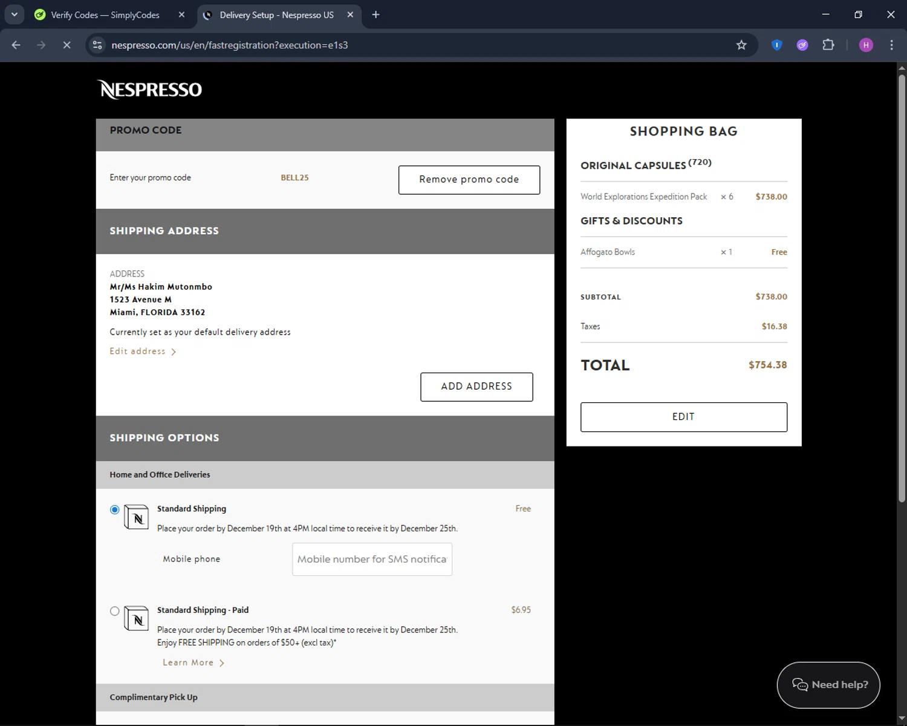
Task: Choose Standard Shipping - Paid radio option
Action: coord(114,611)
